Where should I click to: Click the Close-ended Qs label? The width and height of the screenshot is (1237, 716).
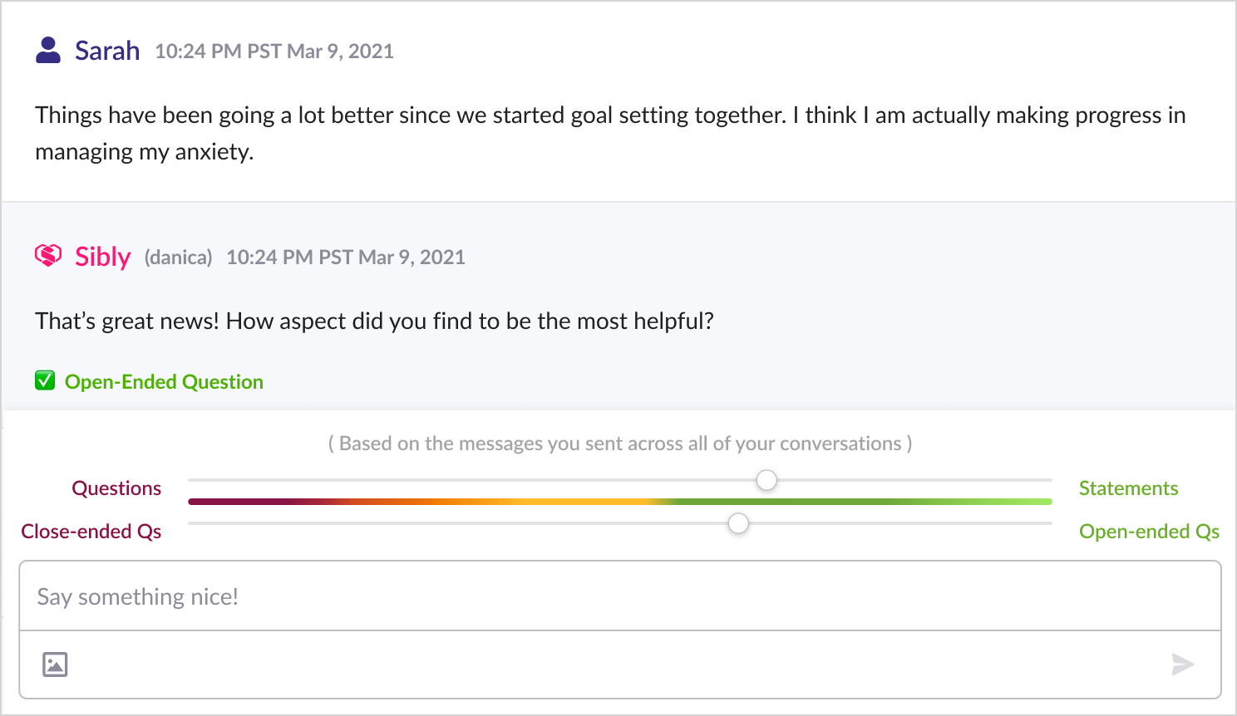coord(91,532)
